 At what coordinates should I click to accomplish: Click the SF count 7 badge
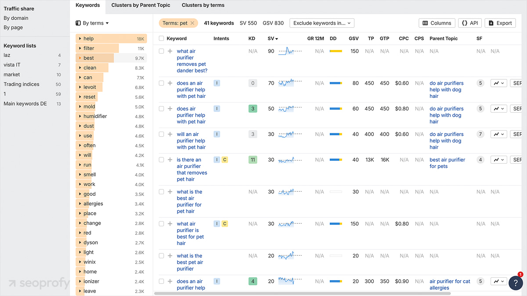tap(480, 134)
